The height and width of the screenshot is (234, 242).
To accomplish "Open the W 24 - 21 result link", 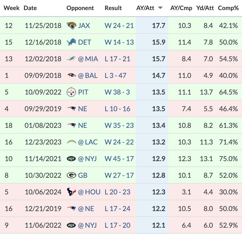I will [x=119, y=25].
